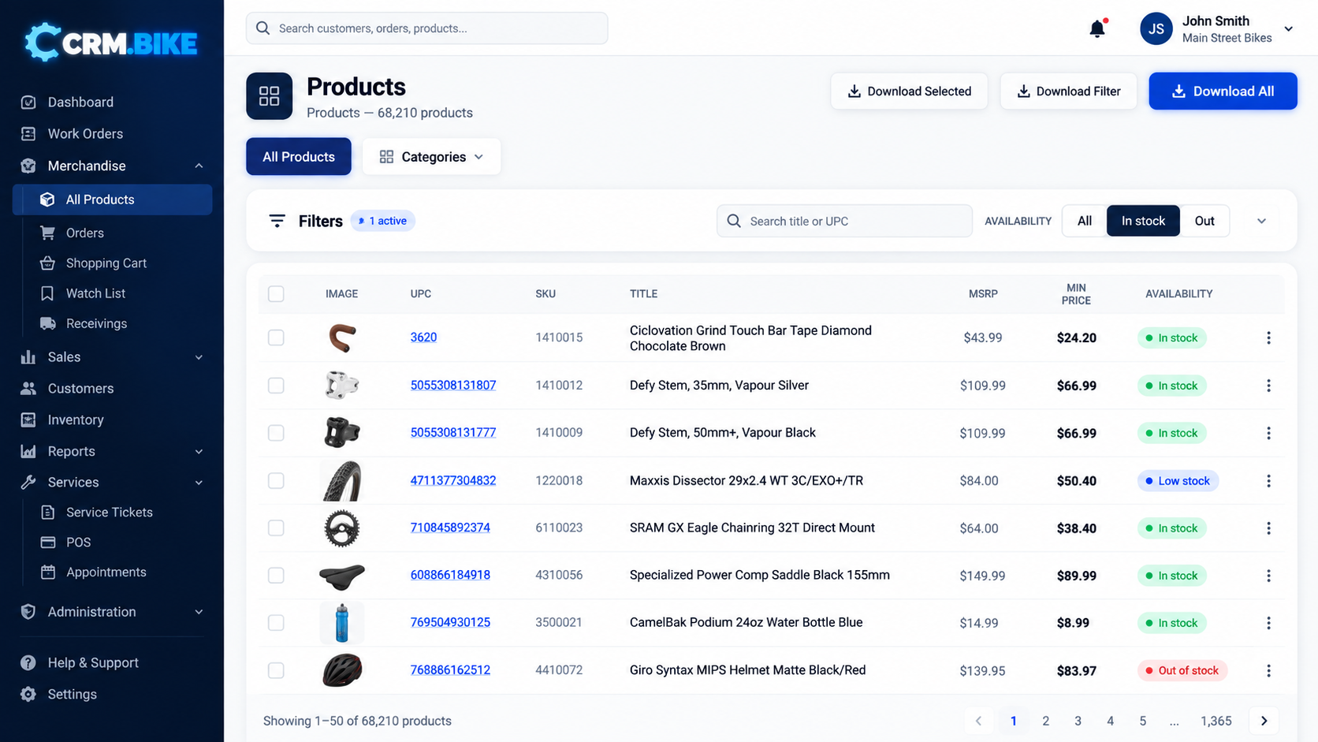Open the Categories dropdown
Screen dimensions: 1318x742
(431, 157)
